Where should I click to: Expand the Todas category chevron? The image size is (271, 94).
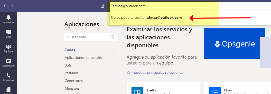click(x=114, y=50)
